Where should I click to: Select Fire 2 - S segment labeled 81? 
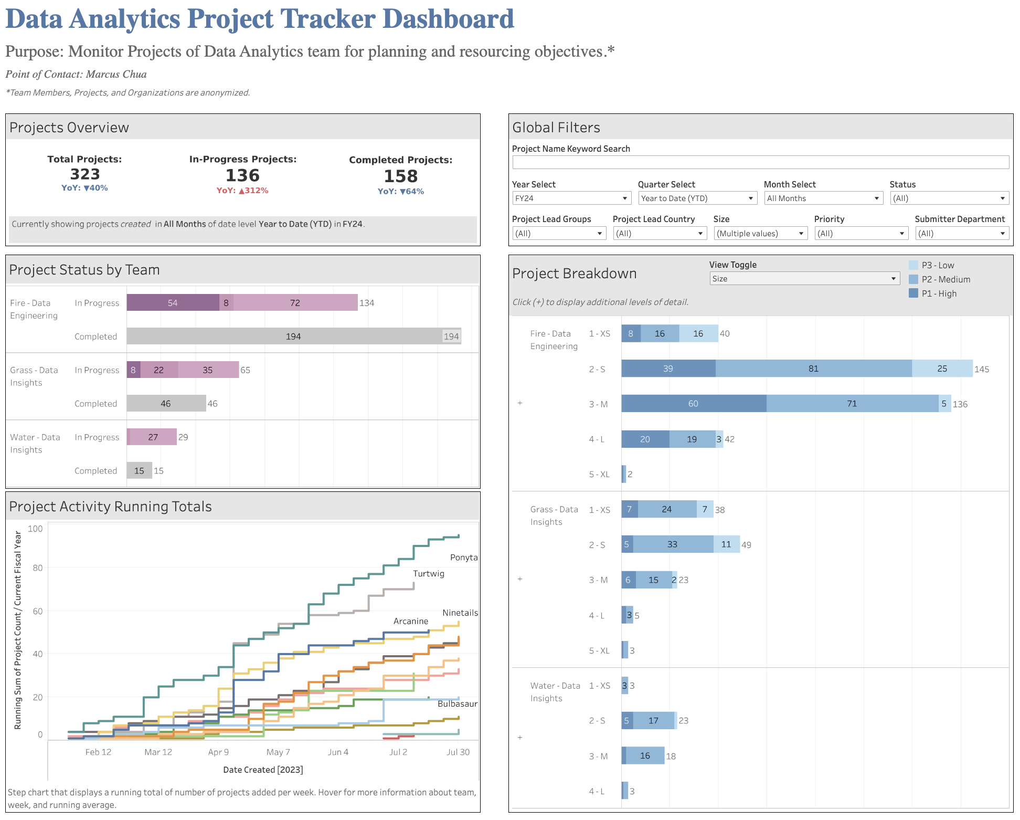click(x=813, y=369)
